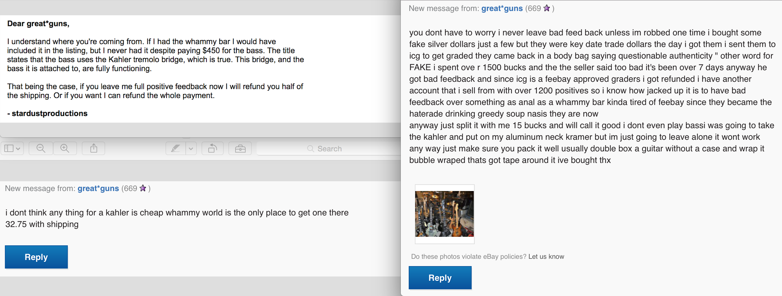Zoom in using the plus magnifier
This screenshot has width=782, height=296.
click(x=65, y=149)
